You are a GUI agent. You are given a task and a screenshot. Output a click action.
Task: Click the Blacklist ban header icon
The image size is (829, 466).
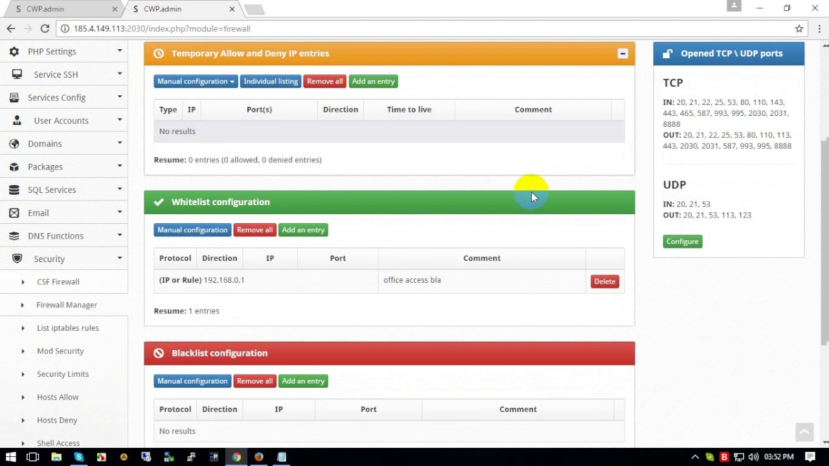[x=159, y=353]
